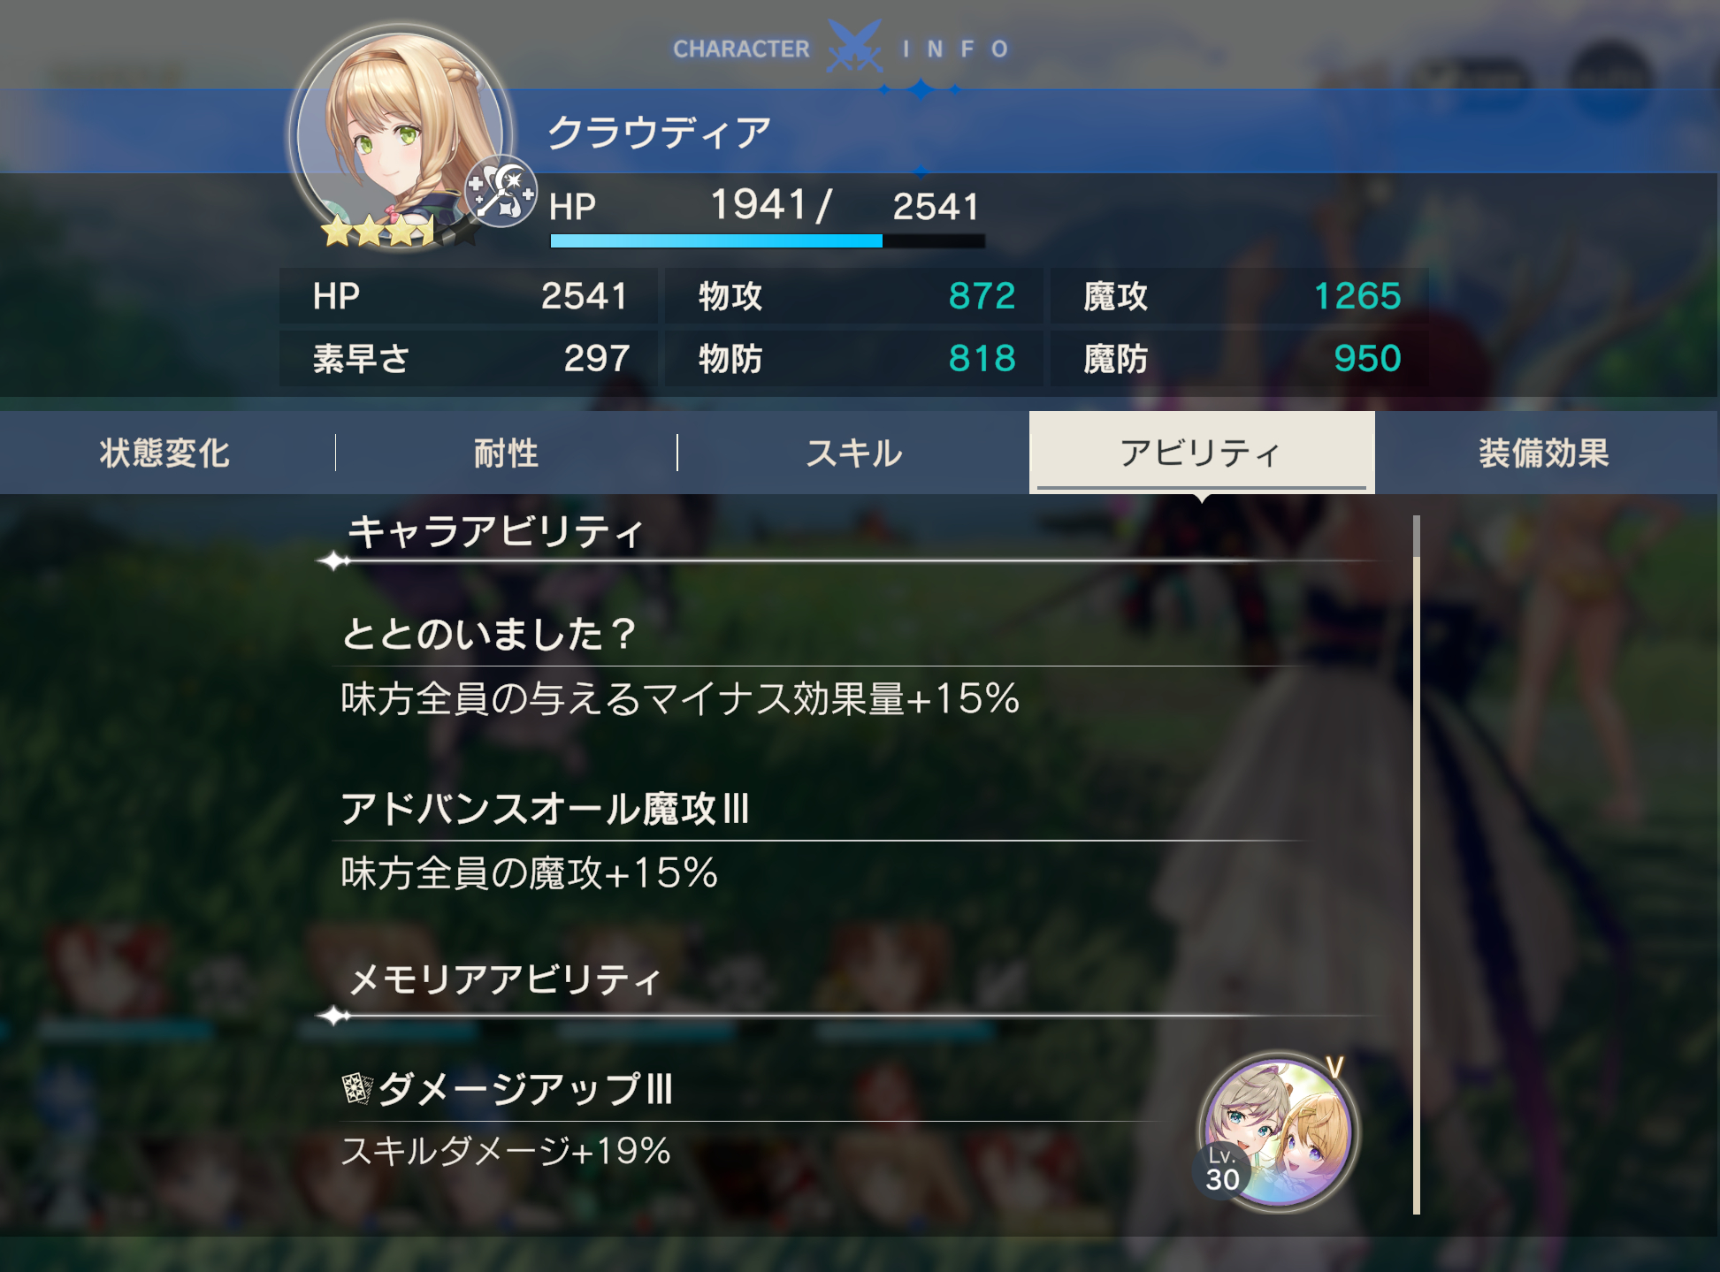
Task: Switch to the 状態変化 tab
Action: (x=165, y=453)
